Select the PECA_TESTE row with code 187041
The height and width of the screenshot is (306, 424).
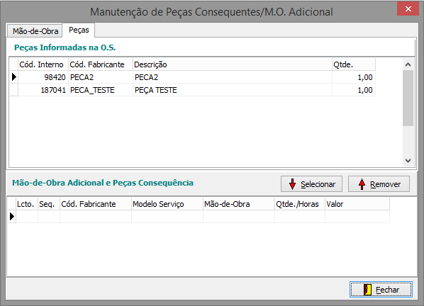[193, 90]
